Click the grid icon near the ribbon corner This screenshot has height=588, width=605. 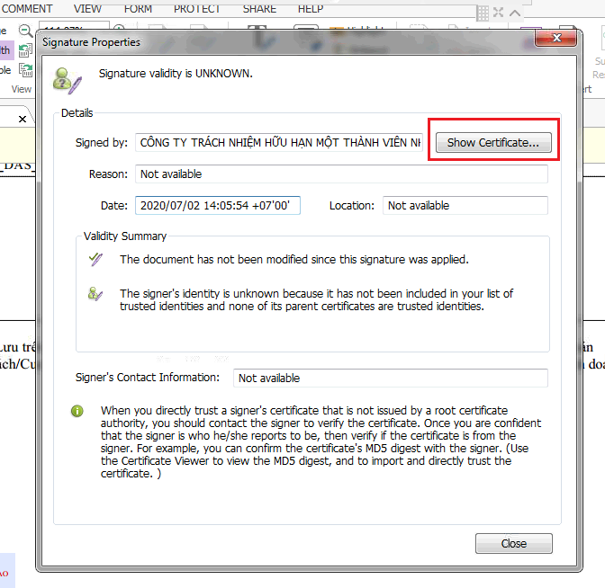pos(483,13)
